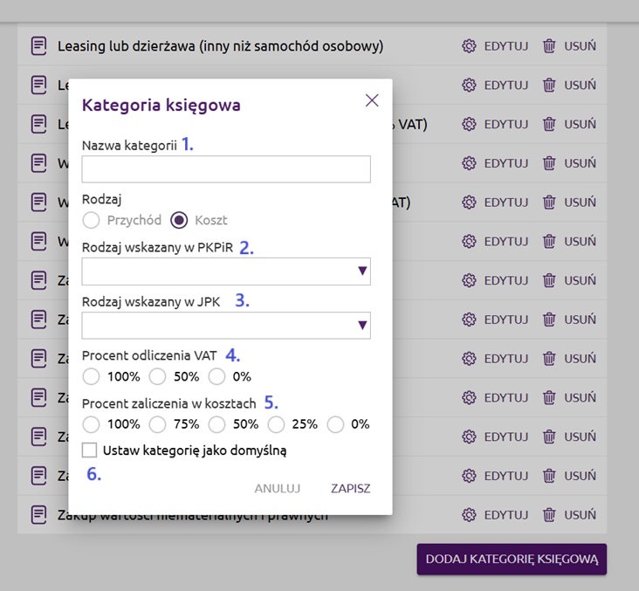Click the gear icon in the second category row
Screen dimensions: 639x591
[469, 85]
